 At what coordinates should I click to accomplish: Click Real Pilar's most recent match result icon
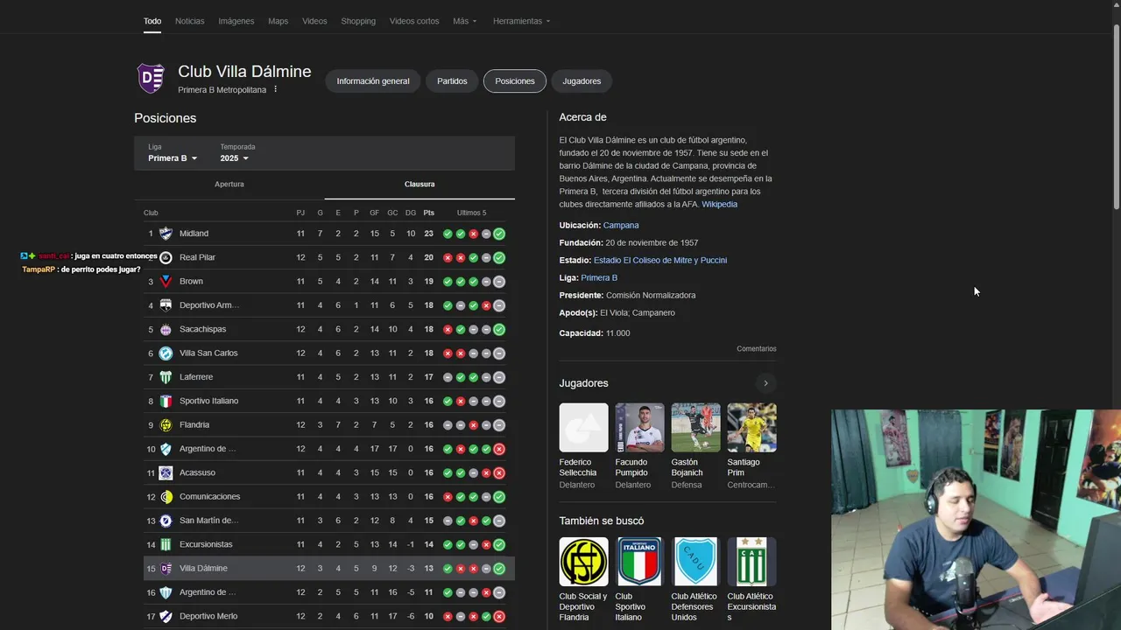(499, 257)
